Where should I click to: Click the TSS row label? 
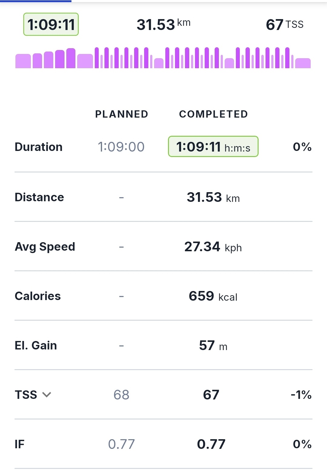click(26, 395)
